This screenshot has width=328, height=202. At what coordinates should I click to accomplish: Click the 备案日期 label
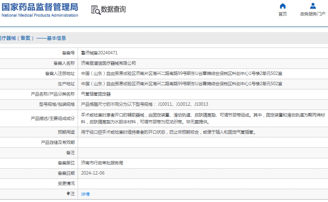point(66,173)
